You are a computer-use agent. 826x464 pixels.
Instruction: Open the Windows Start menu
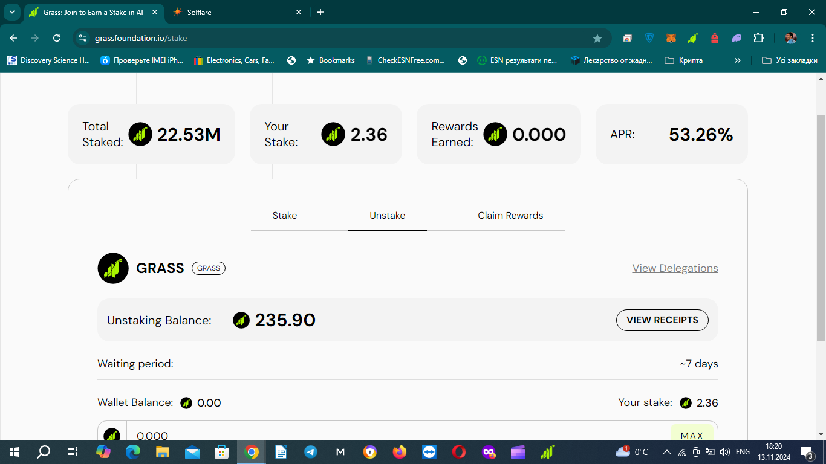(15, 452)
